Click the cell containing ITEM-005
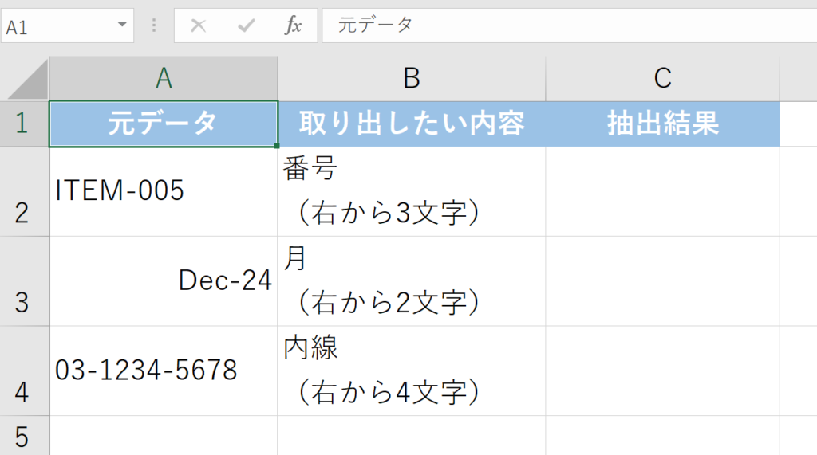This screenshot has height=455, width=817. [x=164, y=191]
